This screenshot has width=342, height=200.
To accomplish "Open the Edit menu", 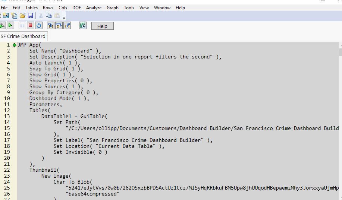I will [16, 8].
